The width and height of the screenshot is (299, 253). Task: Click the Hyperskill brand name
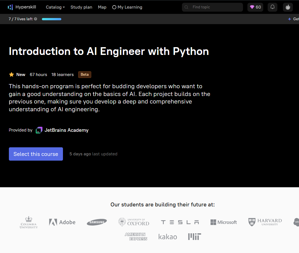coord(26,7)
